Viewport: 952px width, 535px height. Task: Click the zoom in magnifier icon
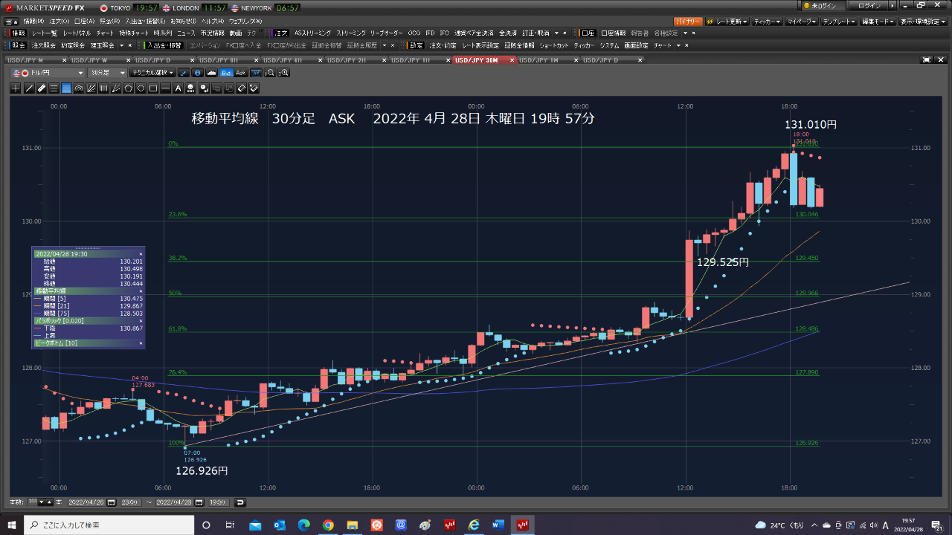point(283,73)
